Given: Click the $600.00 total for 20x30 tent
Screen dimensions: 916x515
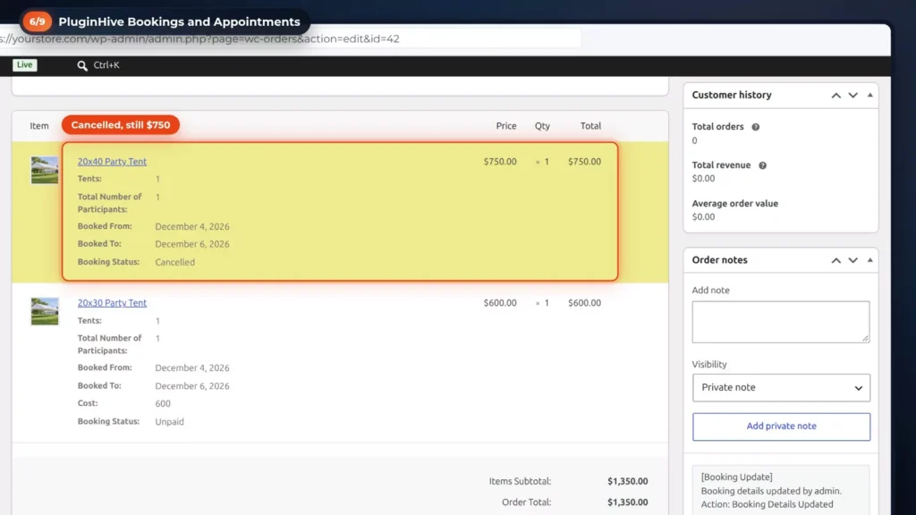Looking at the screenshot, I should (584, 303).
